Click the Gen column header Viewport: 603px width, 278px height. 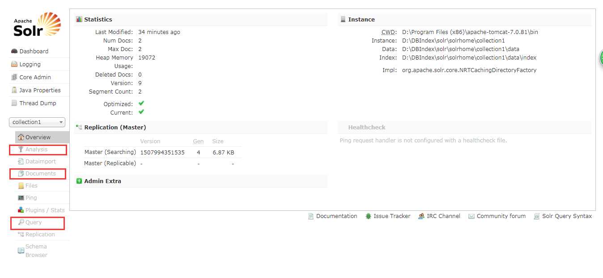pyautogui.click(x=198, y=141)
